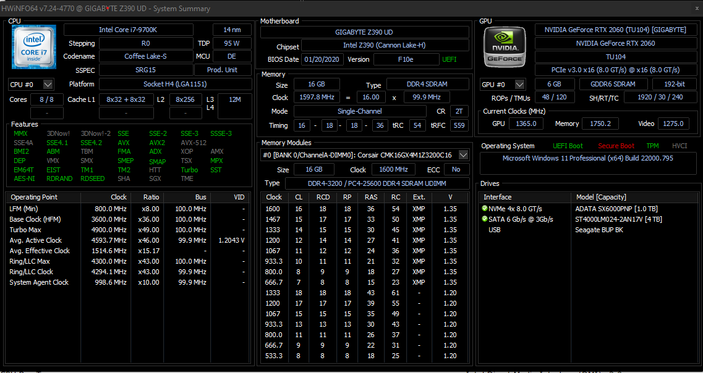
Task: Select the Turbo Max operating point row
Action: click(127, 230)
